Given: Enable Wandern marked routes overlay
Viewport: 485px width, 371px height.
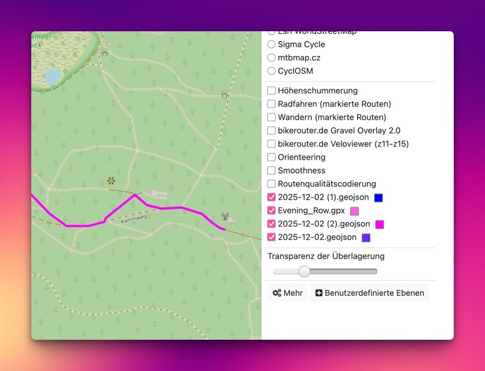Looking at the screenshot, I should tap(271, 117).
